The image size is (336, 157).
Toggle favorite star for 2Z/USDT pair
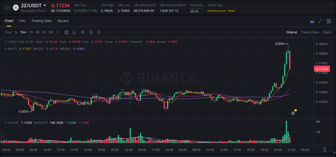pos(7,8)
